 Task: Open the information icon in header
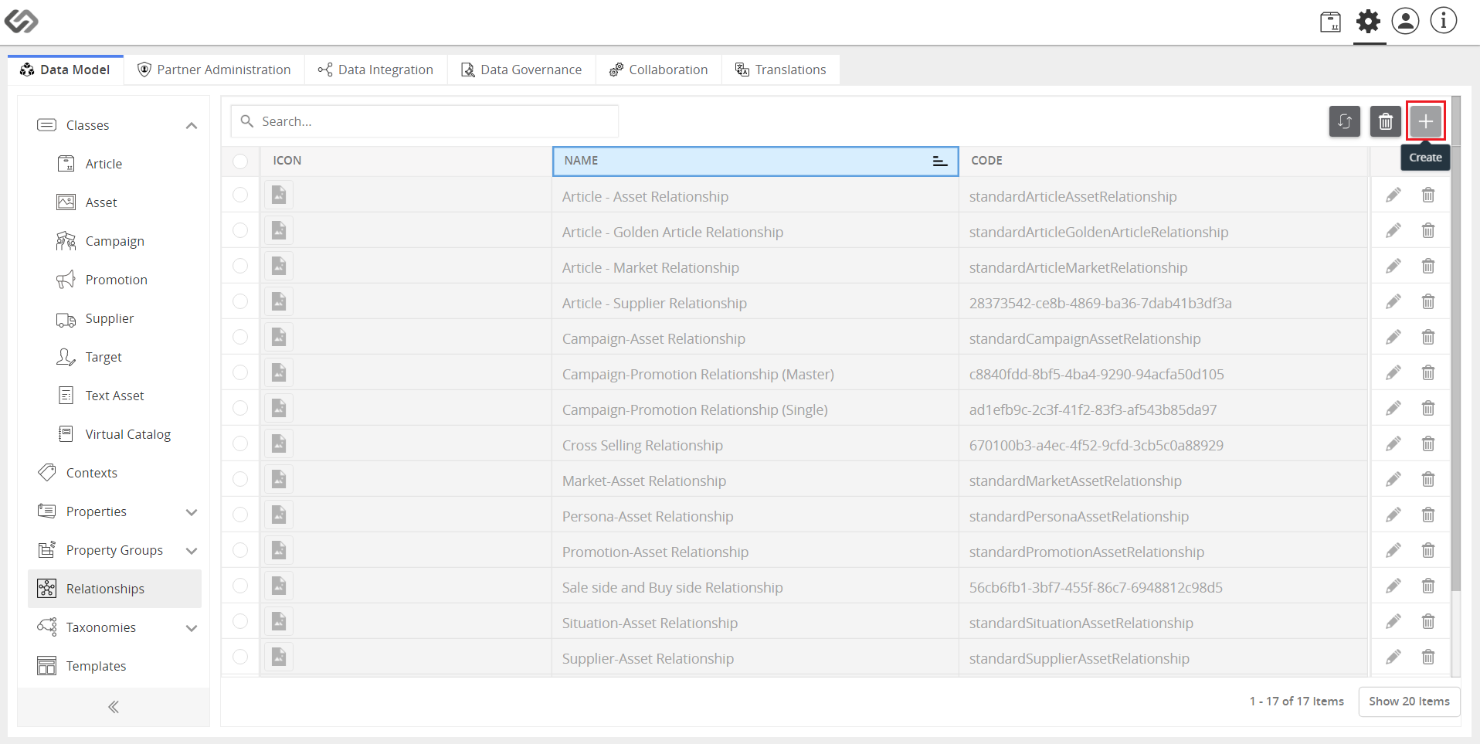tap(1443, 21)
